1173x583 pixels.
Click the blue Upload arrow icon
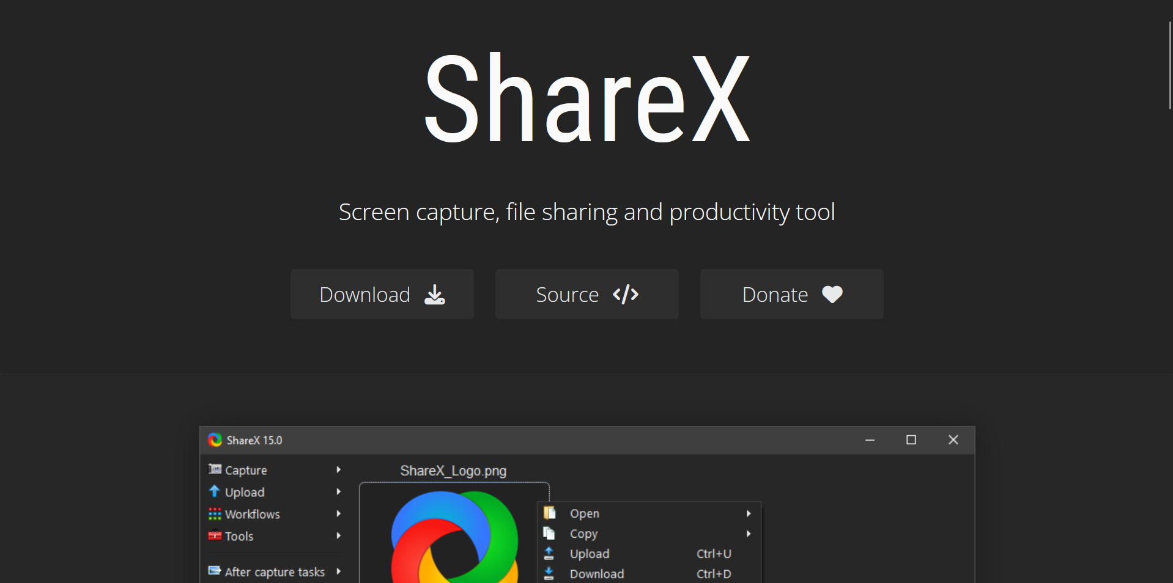pos(215,491)
